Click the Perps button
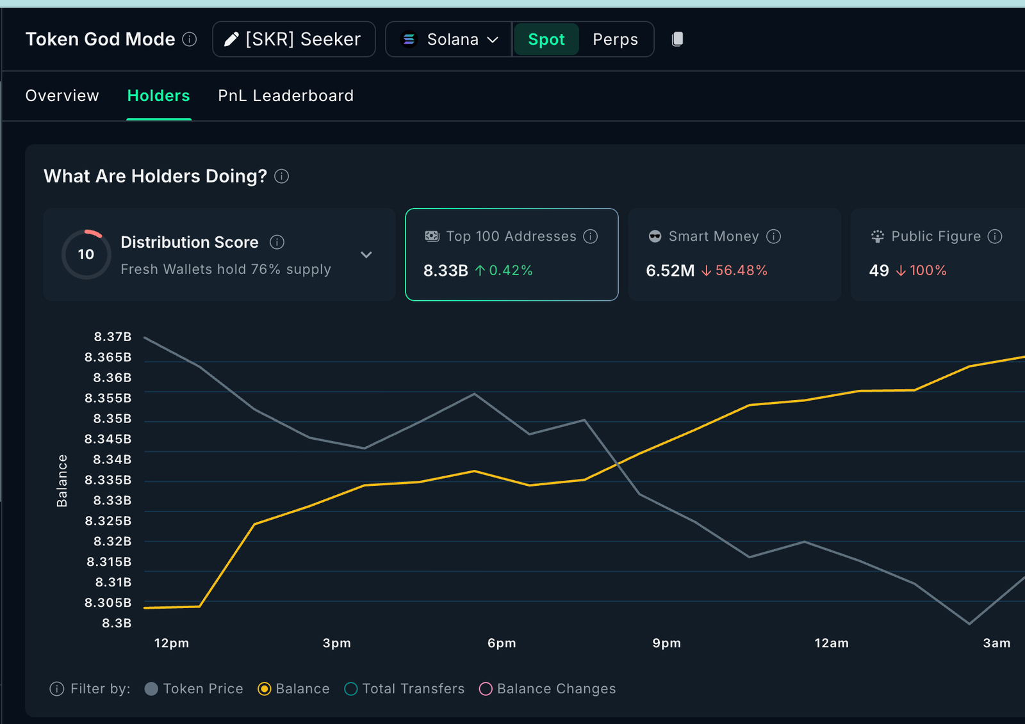Image resolution: width=1025 pixels, height=724 pixels. tap(615, 39)
